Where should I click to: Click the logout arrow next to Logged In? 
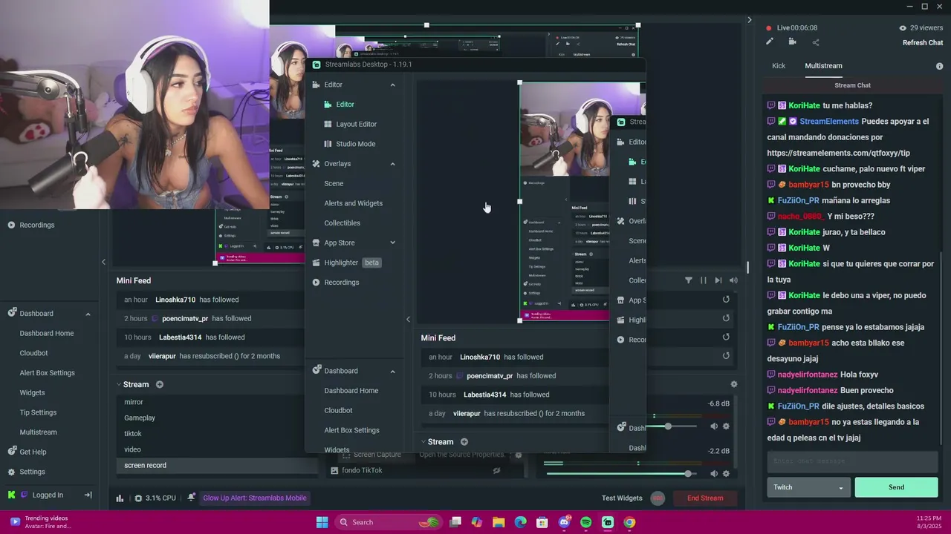tap(88, 495)
